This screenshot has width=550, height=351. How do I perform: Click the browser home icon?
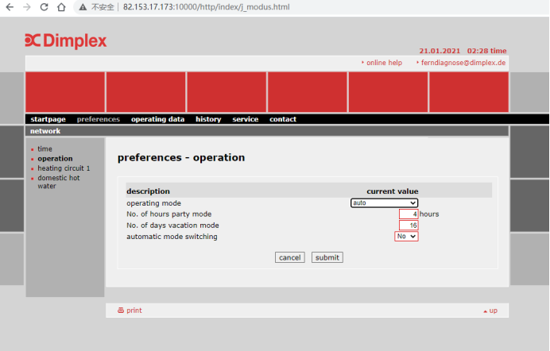(61, 7)
